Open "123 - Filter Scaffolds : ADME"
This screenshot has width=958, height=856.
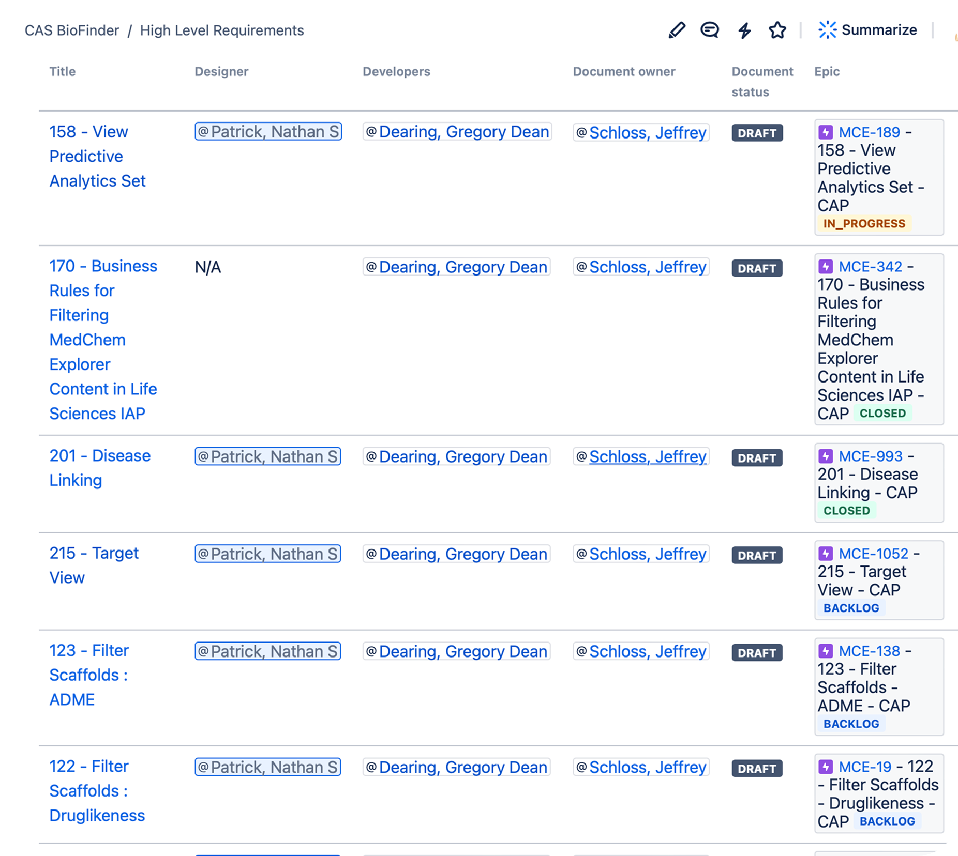coord(89,675)
